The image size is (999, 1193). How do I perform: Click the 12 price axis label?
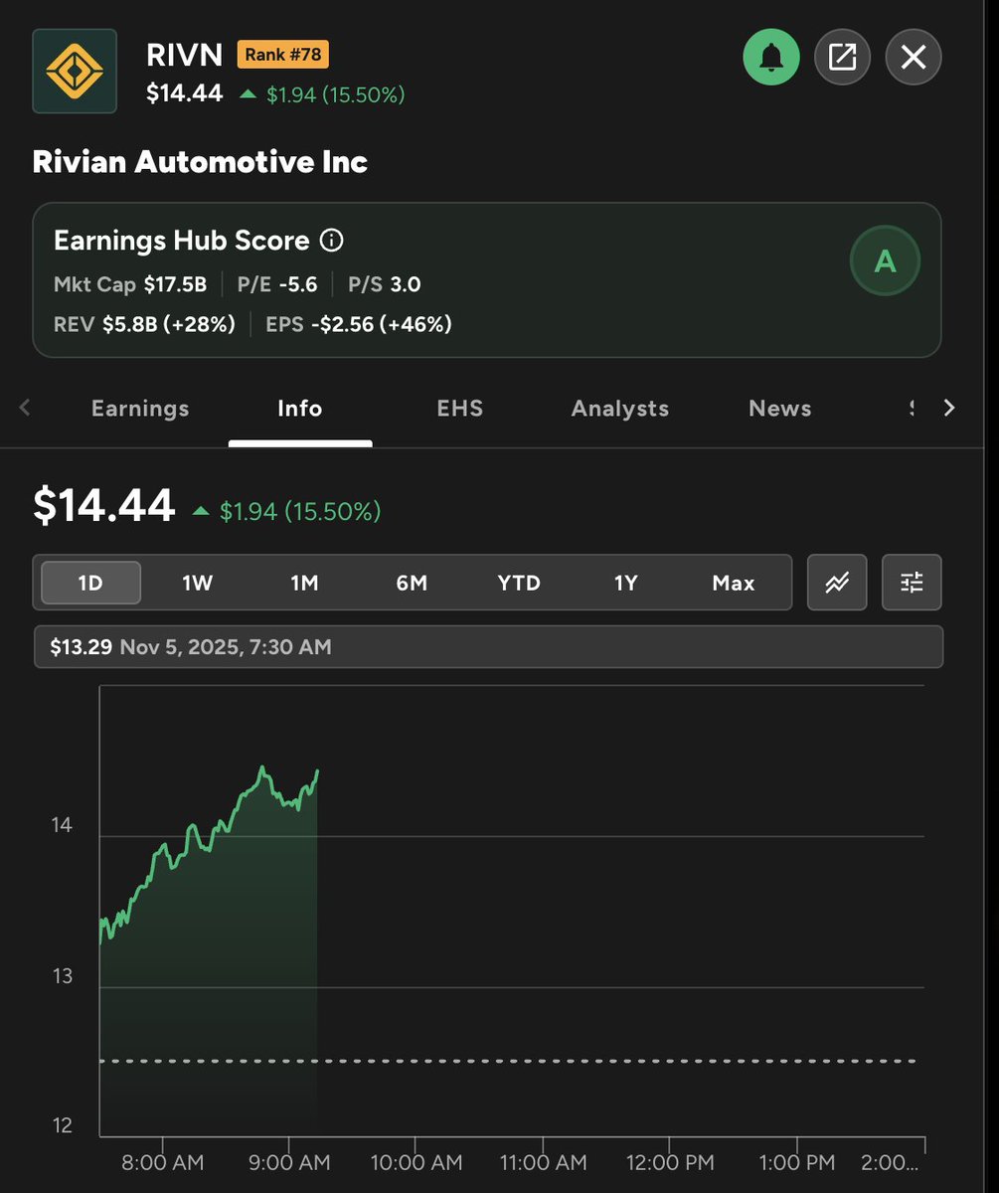pyautogui.click(x=61, y=1126)
